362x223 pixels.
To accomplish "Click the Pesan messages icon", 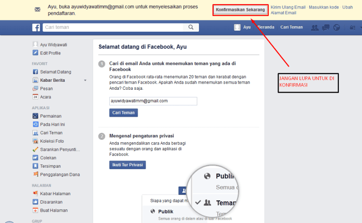I will (35, 88).
